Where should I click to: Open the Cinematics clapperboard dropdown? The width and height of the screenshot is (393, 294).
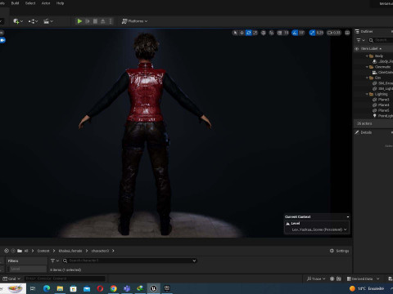point(48,21)
